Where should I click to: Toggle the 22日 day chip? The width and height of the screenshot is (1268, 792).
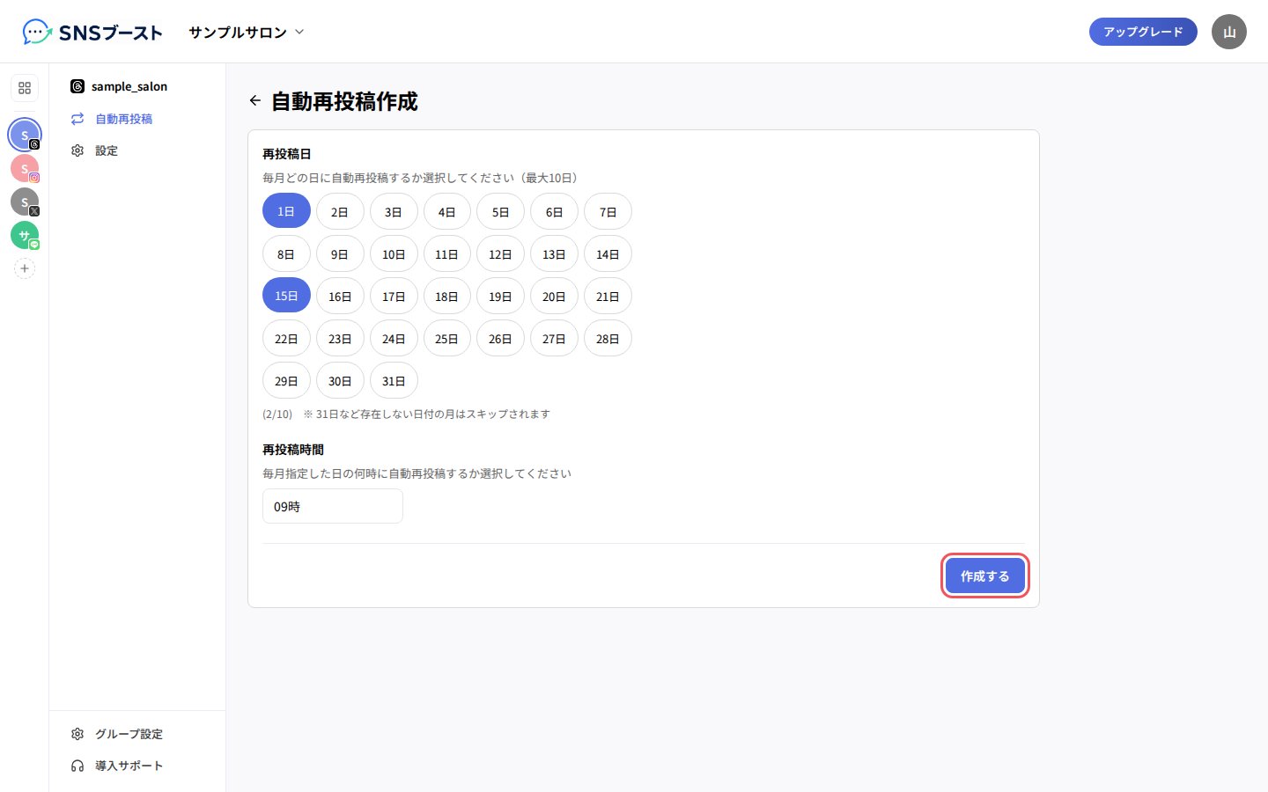pyautogui.click(x=286, y=338)
